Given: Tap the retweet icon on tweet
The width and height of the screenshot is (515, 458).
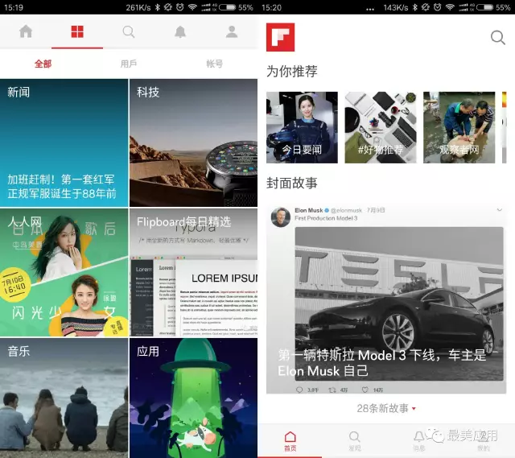Looking at the screenshot, I should coord(332,390).
